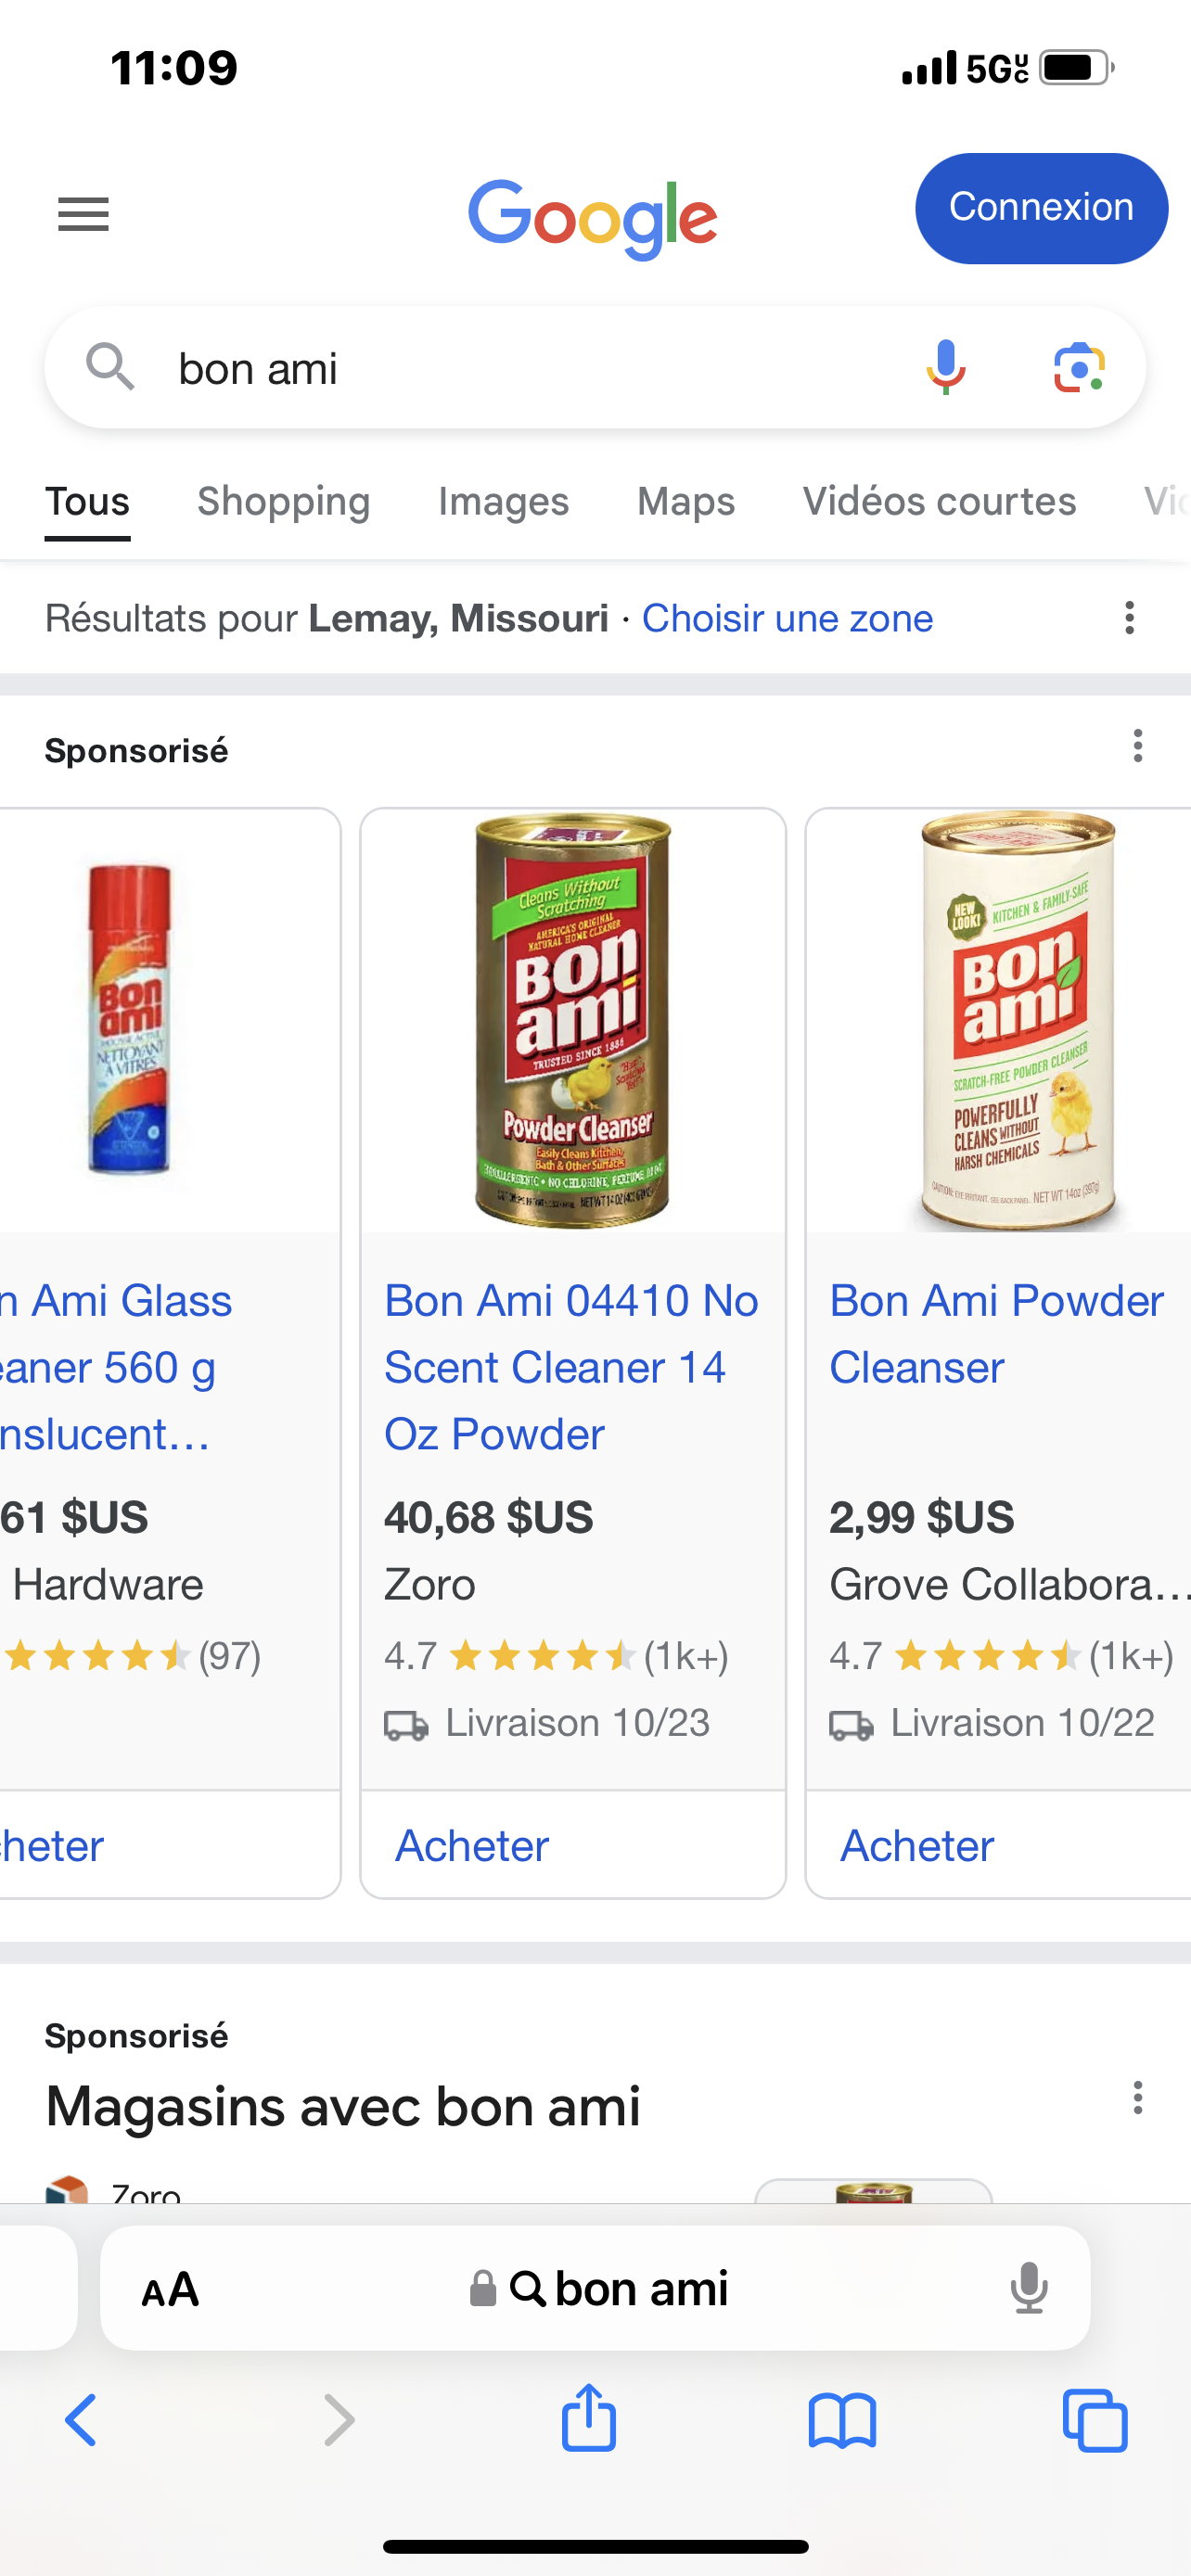This screenshot has width=1191, height=2576.
Task: Open options for Magasins avec bon ami
Action: pyautogui.click(x=1137, y=2097)
